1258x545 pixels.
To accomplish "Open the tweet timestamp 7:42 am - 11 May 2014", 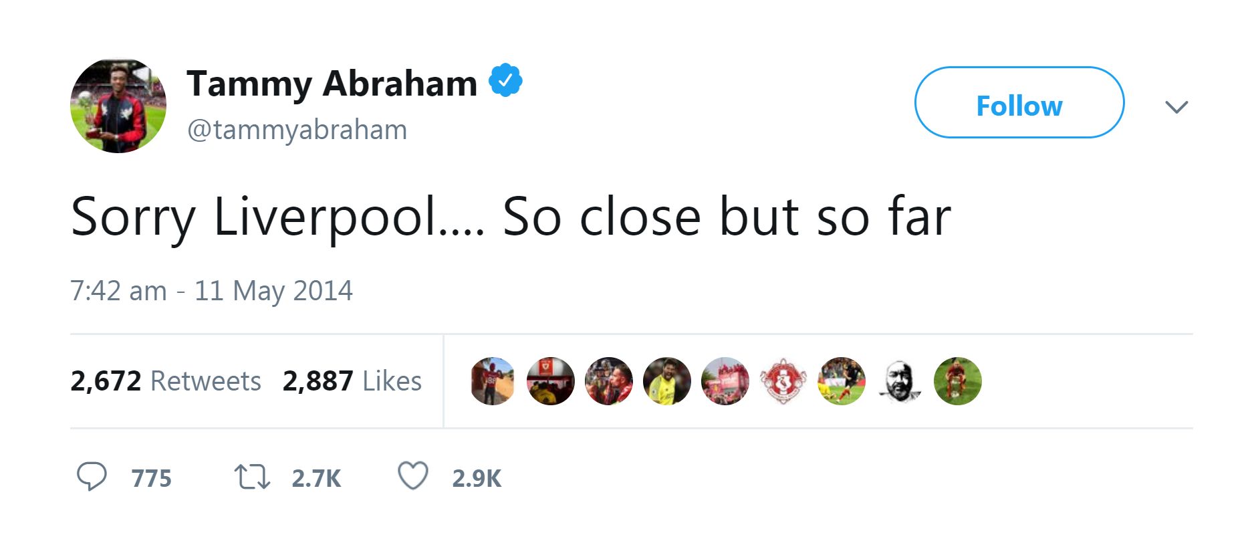I will (x=212, y=290).
